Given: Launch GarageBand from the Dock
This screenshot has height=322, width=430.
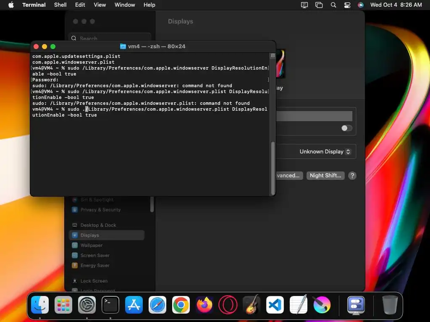Looking at the screenshot, I should point(252,305).
